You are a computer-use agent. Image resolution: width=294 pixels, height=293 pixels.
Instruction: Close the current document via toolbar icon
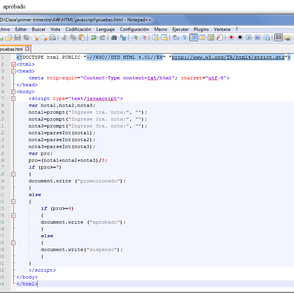click(35, 37)
